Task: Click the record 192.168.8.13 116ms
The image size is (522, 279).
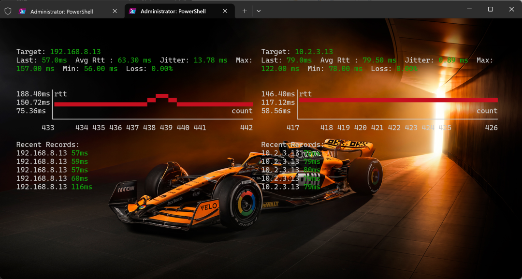Action: click(x=54, y=187)
